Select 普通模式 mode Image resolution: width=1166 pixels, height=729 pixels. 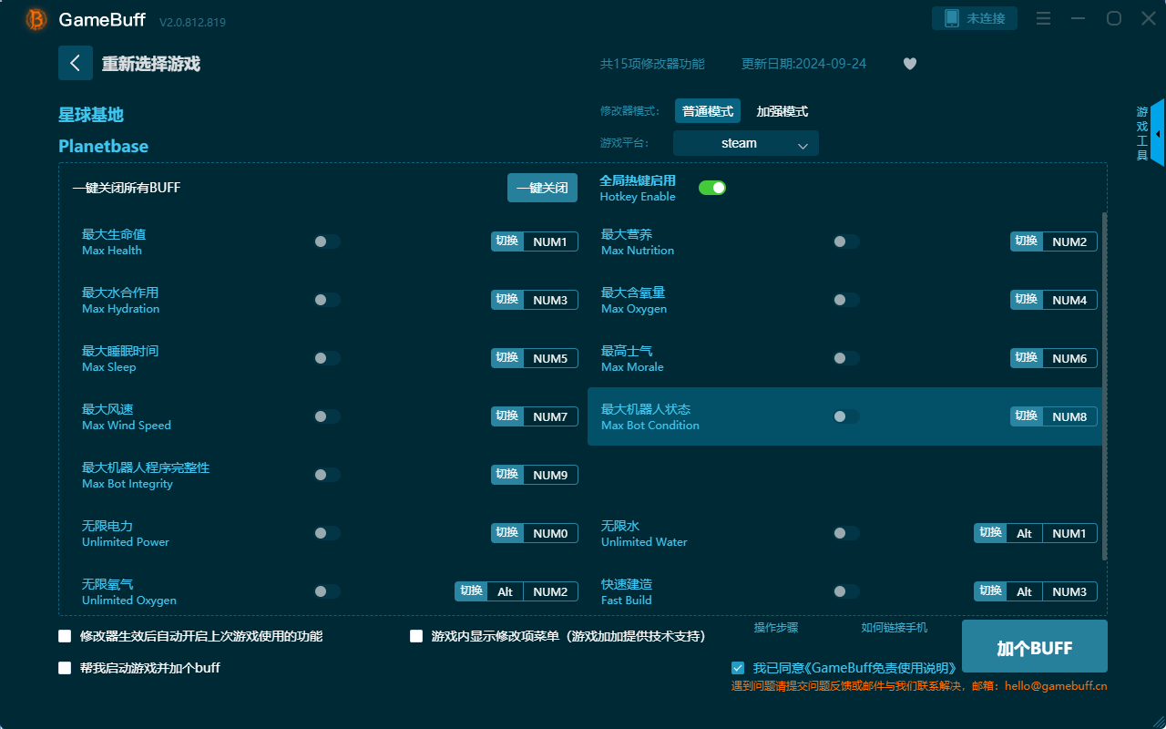(x=707, y=110)
